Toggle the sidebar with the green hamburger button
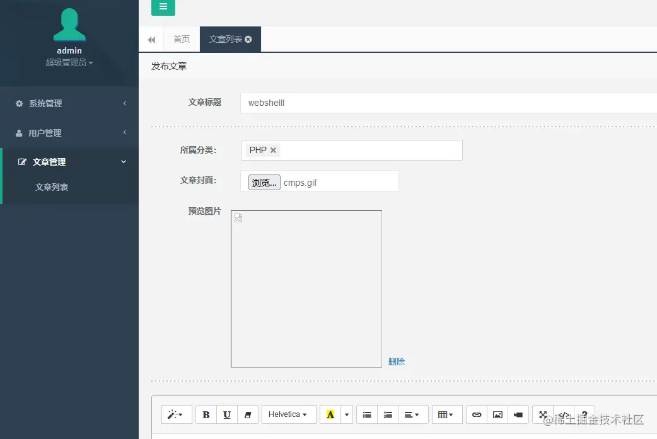 pyautogui.click(x=163, y=7)
